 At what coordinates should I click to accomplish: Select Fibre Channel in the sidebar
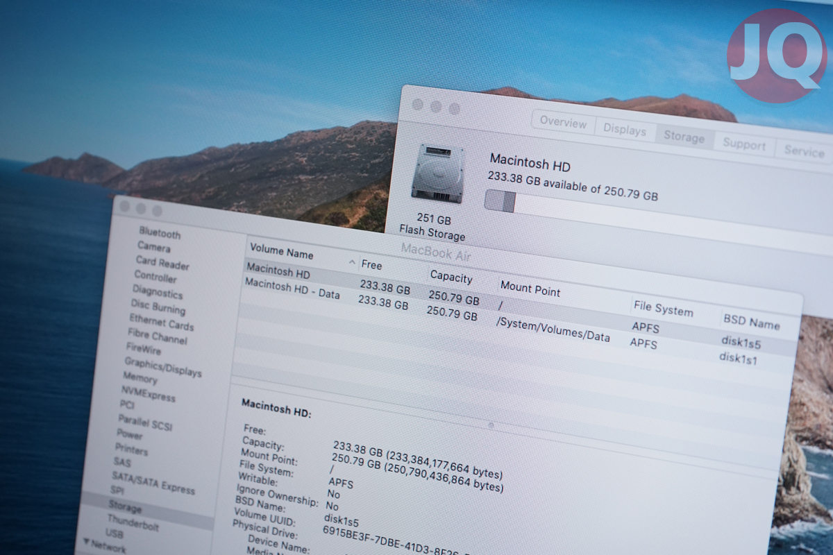tap(158, 338)
